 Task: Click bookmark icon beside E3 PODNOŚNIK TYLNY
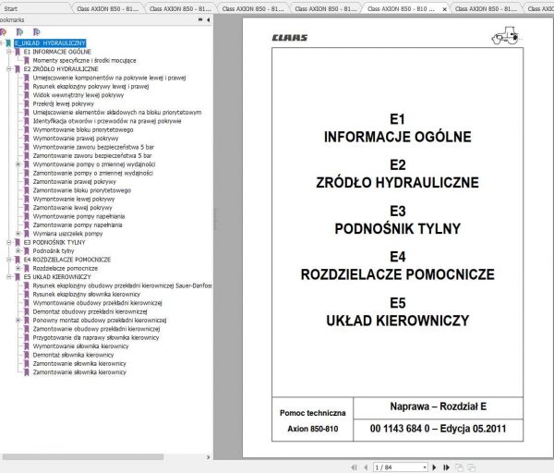[18, 243]
